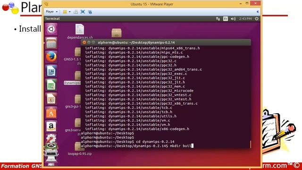Screen dimensions: 302x170
Task: Expand the arrow next to the pause icon
Action: point(70,12)
